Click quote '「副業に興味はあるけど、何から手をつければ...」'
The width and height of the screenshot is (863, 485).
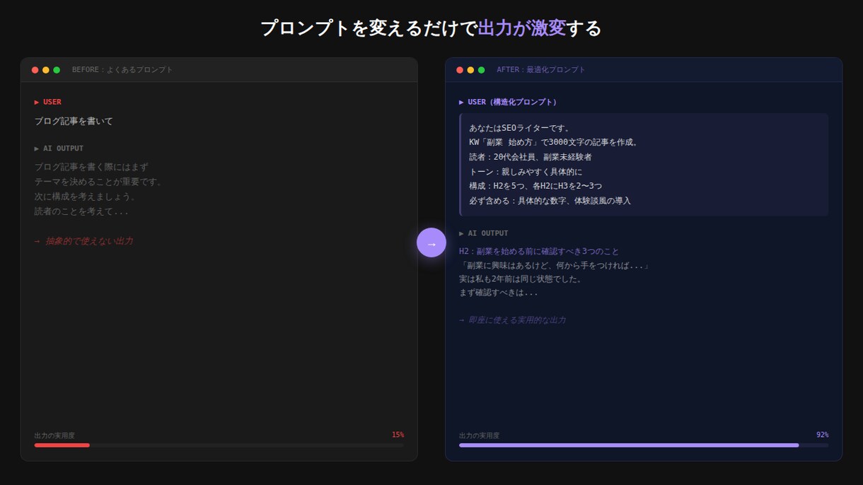pyautogui.click(x=554, y=265)
